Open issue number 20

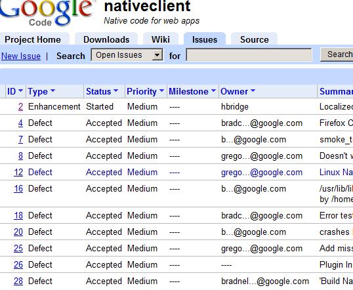pyautogui.click(x=18, y=232)
